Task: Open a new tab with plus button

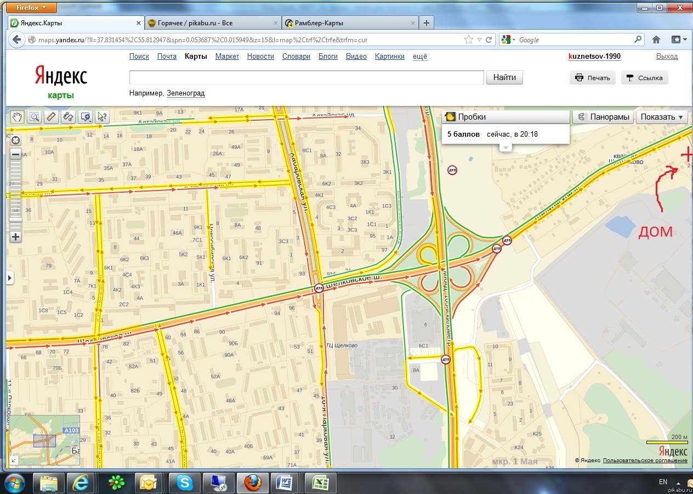Action: click(427, 23)
